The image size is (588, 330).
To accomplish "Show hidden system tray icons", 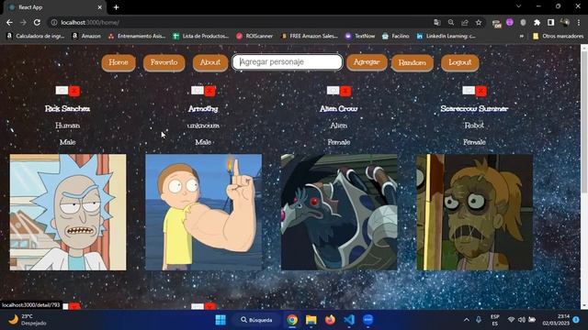I will coord(467,320).
